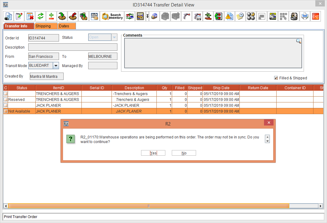
Task: Refresh the transfer order view
Action: pos(40,16)
